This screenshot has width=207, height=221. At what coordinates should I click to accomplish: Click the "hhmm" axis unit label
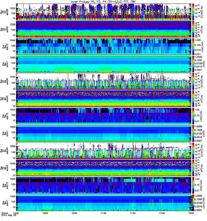[5, 213]
